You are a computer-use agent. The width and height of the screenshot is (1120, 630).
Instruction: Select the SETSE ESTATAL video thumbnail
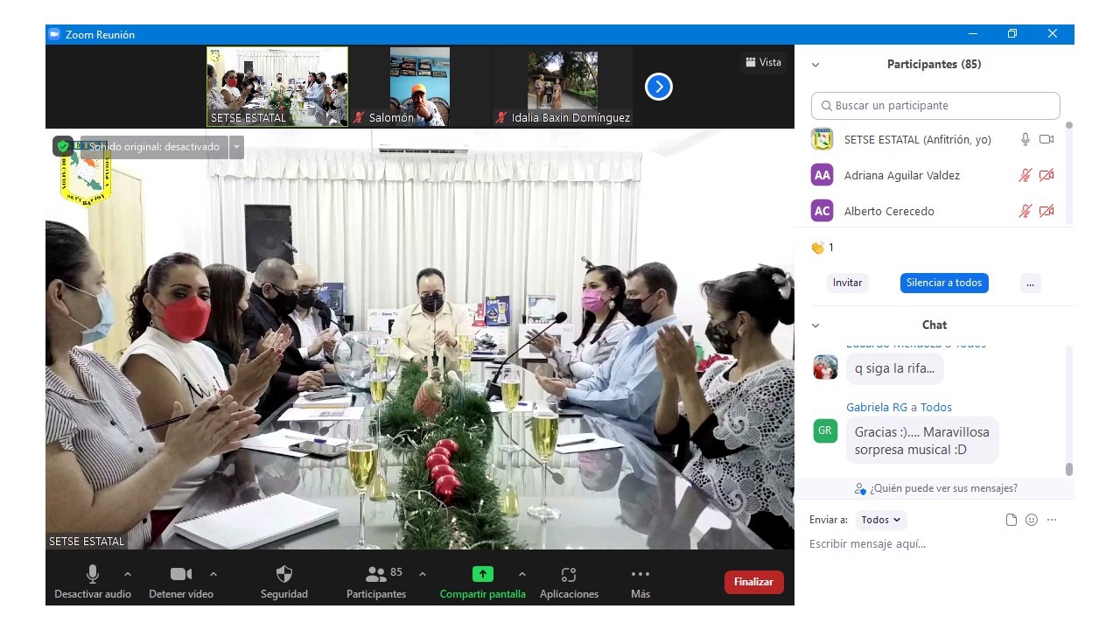[x=277, y=87]
